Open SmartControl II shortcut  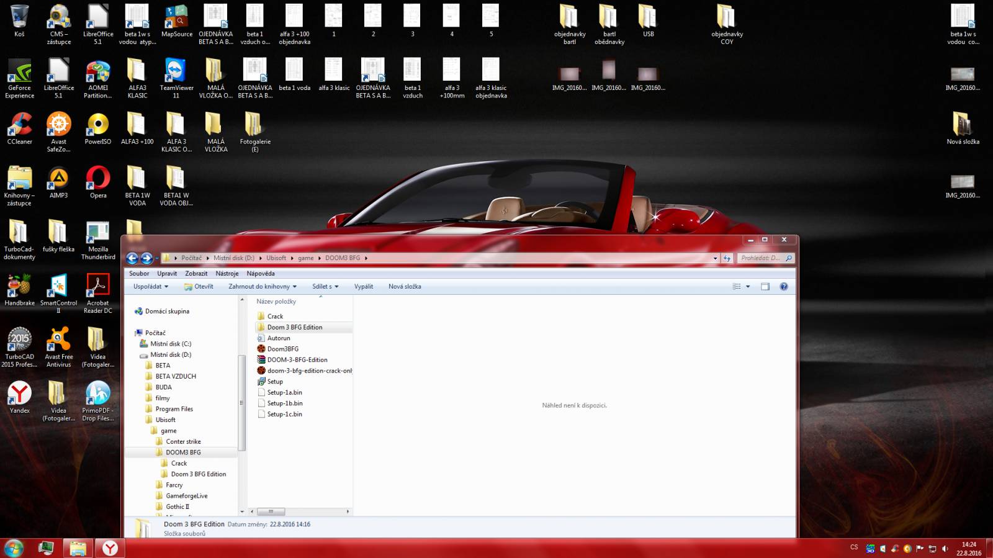58,294
